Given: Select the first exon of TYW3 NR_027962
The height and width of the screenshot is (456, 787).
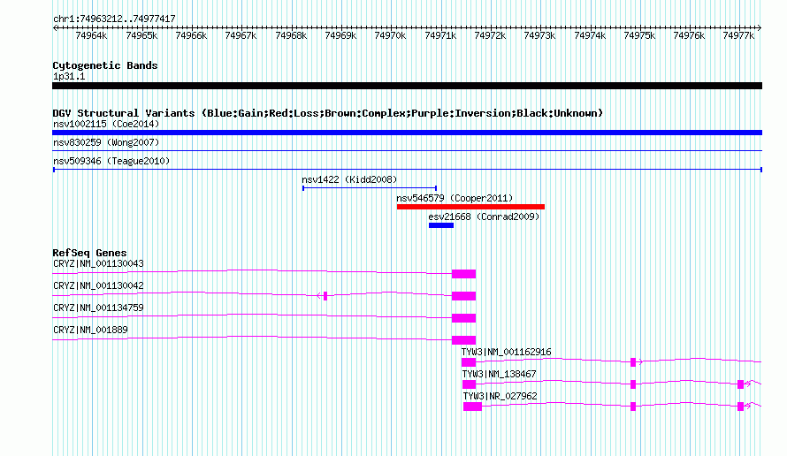Looking at the screenshot, I should coord(472,407).
